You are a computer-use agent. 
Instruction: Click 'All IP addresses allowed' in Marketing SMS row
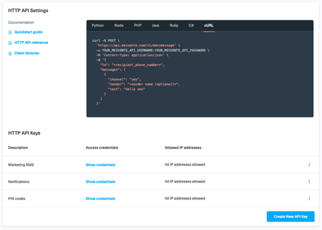(x=185, y=165)
